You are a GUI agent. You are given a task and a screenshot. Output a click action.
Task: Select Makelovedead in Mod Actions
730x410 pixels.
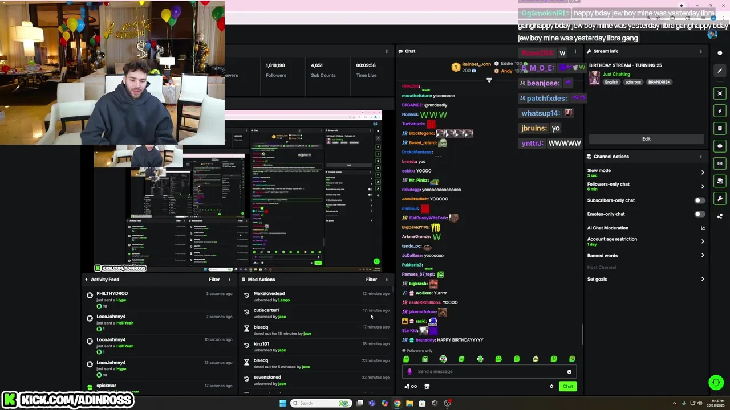(269, 294)
